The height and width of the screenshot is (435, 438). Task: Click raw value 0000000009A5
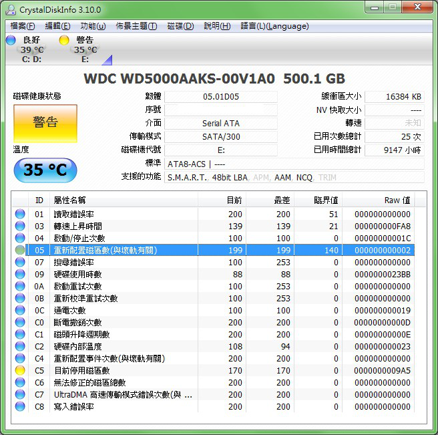pos(382,371)
